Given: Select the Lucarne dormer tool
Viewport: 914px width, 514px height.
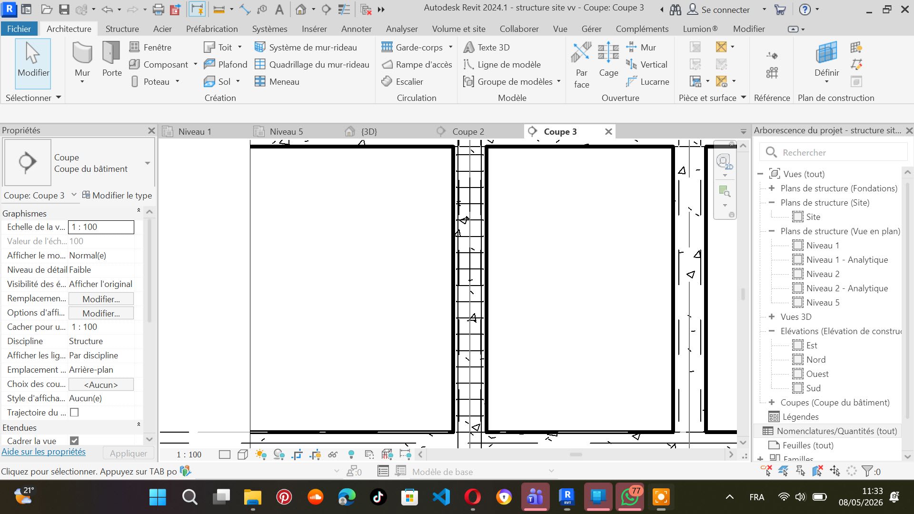Looking at the screenshot, I should point(647,81).
